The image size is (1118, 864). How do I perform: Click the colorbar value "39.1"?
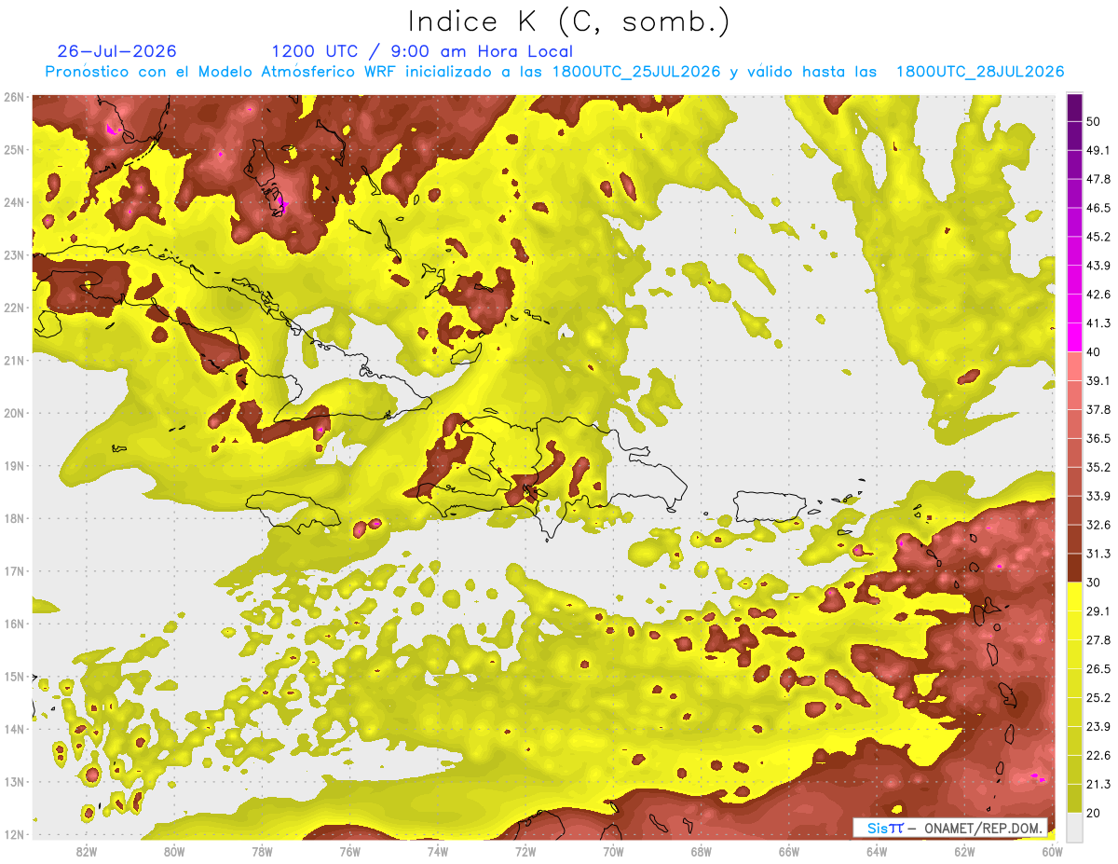click(1099, 380)
